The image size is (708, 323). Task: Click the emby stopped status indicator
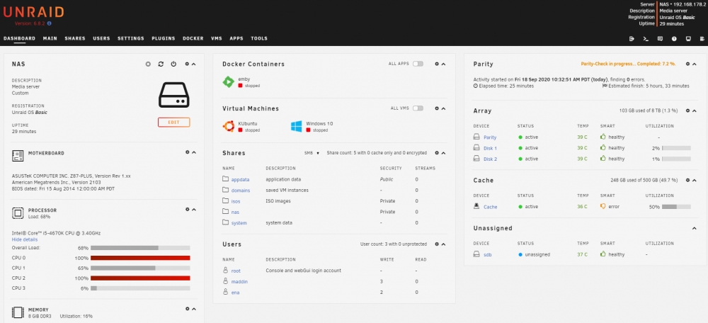(x=249, y=86)
